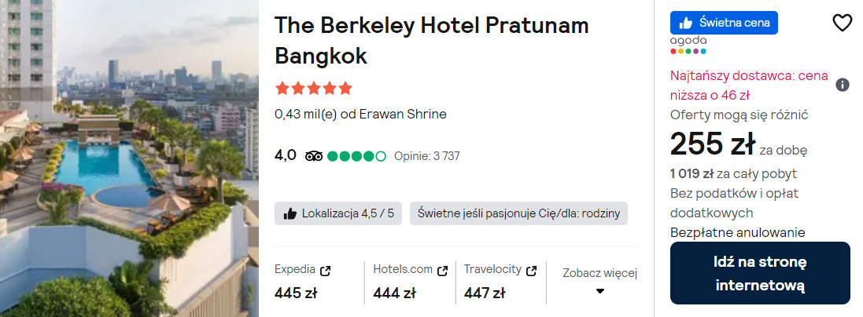Click the 255 zł per night price

tap(712, 144)
